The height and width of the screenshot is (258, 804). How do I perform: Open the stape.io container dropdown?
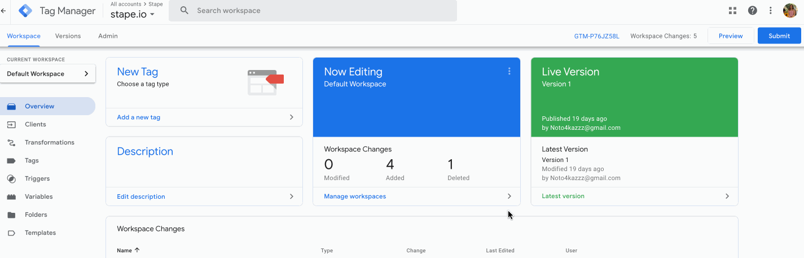pyautogui.click(x=133, y=15)
